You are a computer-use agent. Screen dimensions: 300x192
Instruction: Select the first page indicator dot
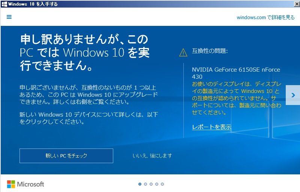[140, 184]
